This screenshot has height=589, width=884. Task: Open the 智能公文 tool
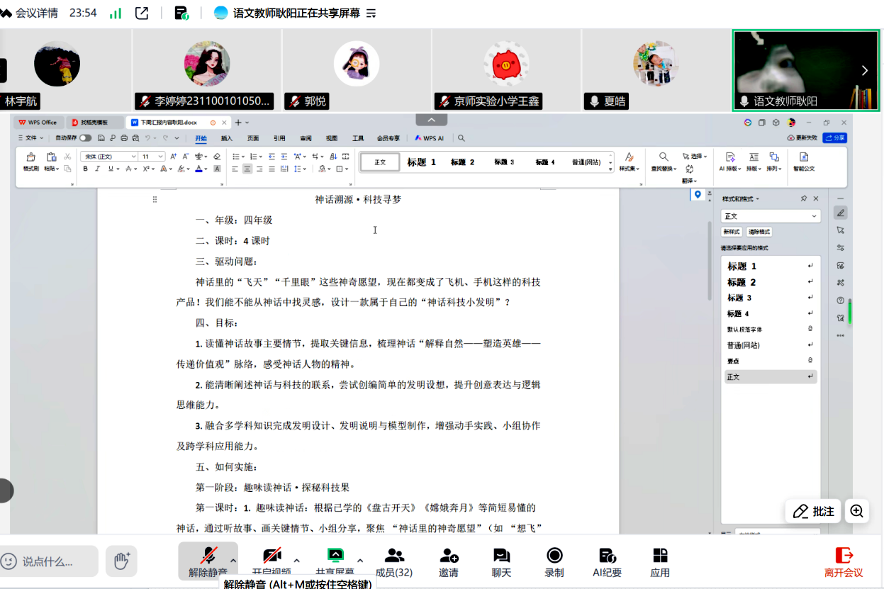click(802, 159)
